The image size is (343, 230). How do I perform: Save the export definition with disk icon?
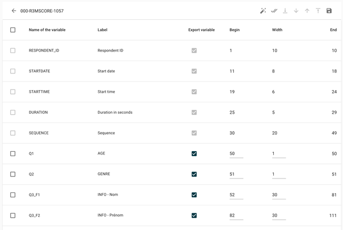tap(329, 11)
